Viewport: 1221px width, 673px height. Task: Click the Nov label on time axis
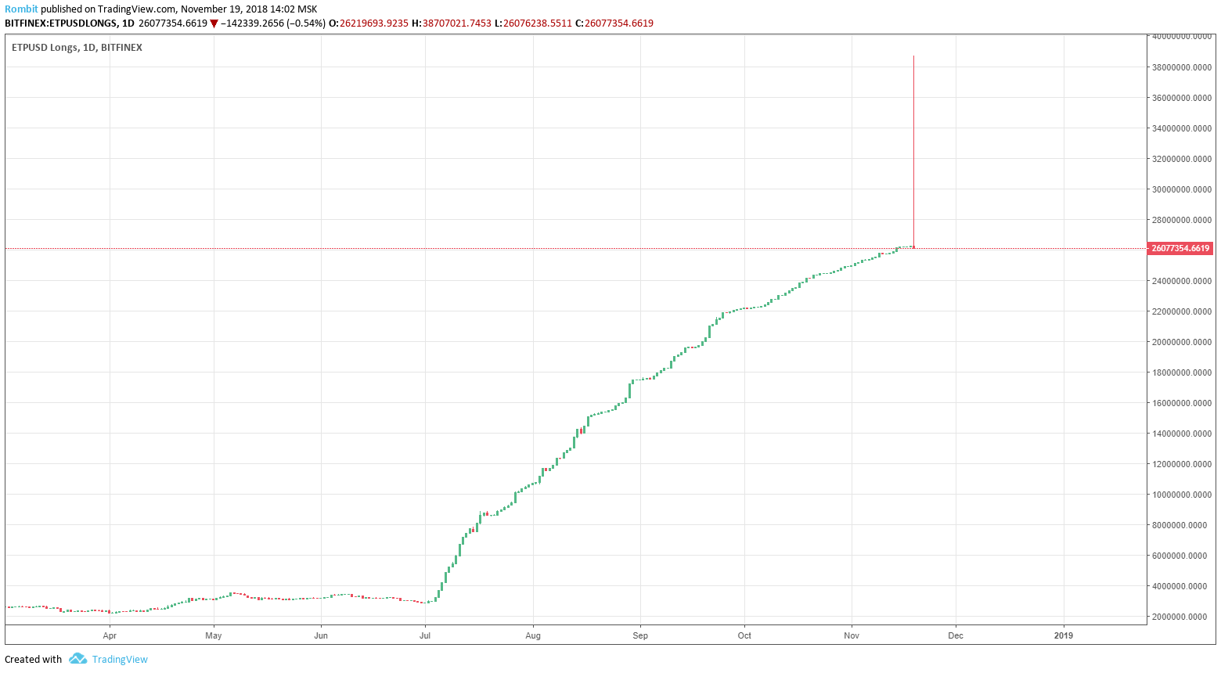[852, 635]
